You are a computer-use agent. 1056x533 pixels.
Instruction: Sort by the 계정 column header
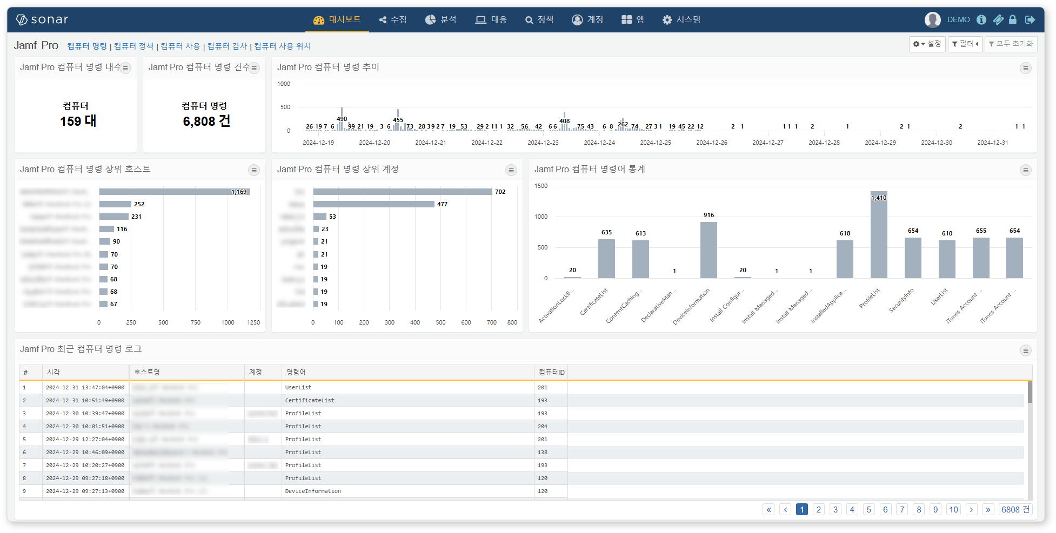[x=263, y=372]
